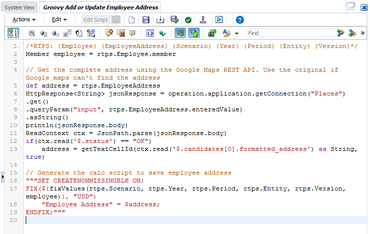Click the Find and Replace binoculars icon
Screen dimensions: 370x234
click(212, 33)
